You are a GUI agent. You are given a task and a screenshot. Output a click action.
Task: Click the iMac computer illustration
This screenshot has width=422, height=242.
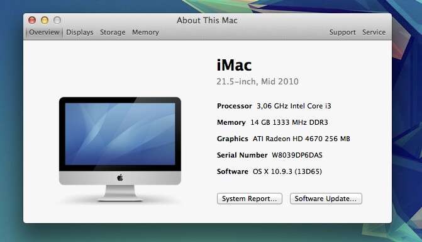pyautogui.click(x=120, y=149)
